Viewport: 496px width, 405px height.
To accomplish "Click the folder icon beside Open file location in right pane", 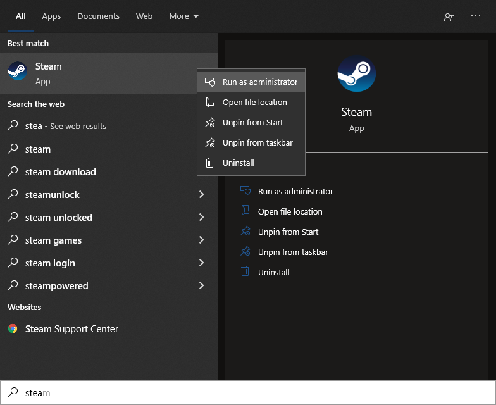I will click(245, 211).
